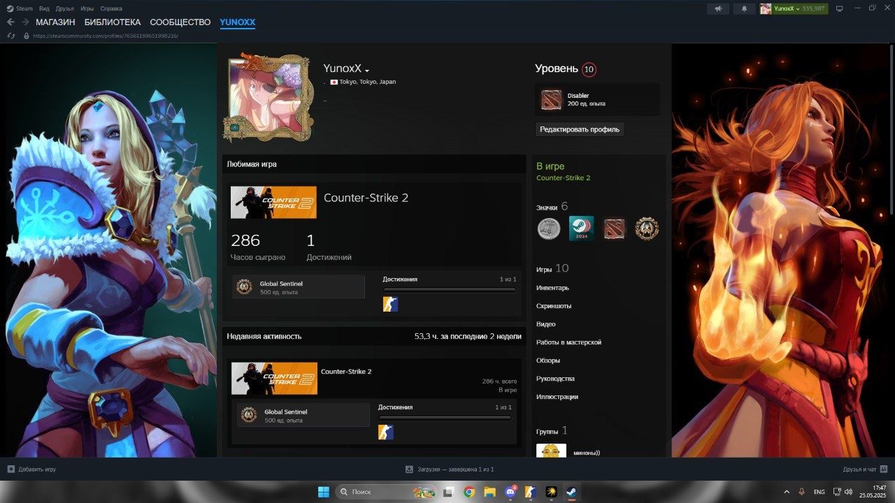Click the profile URL address field

[105, 36]
